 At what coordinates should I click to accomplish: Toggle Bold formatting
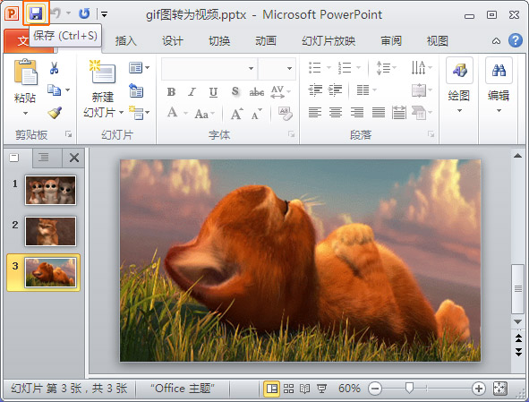tap(171, 91)
